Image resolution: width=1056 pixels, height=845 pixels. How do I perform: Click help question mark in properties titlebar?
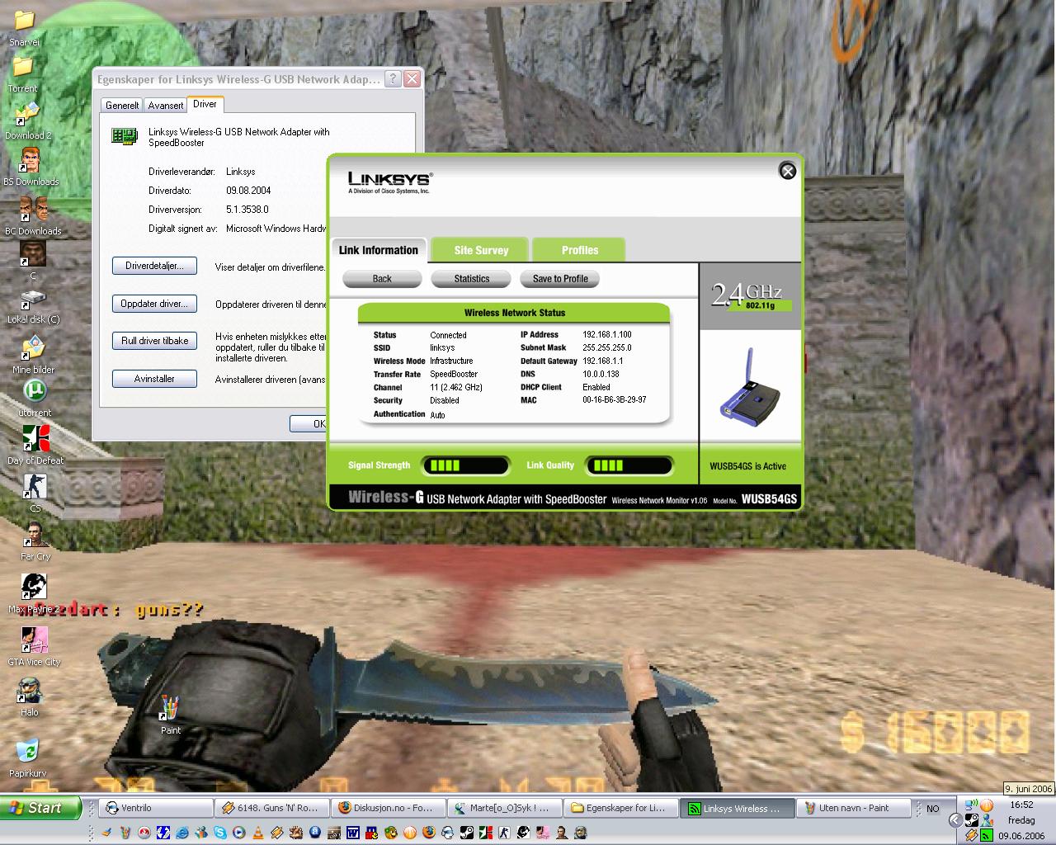pyautogui.click(x=394, y=79)
